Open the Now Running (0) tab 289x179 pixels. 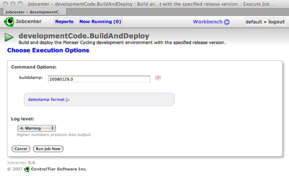100,22
